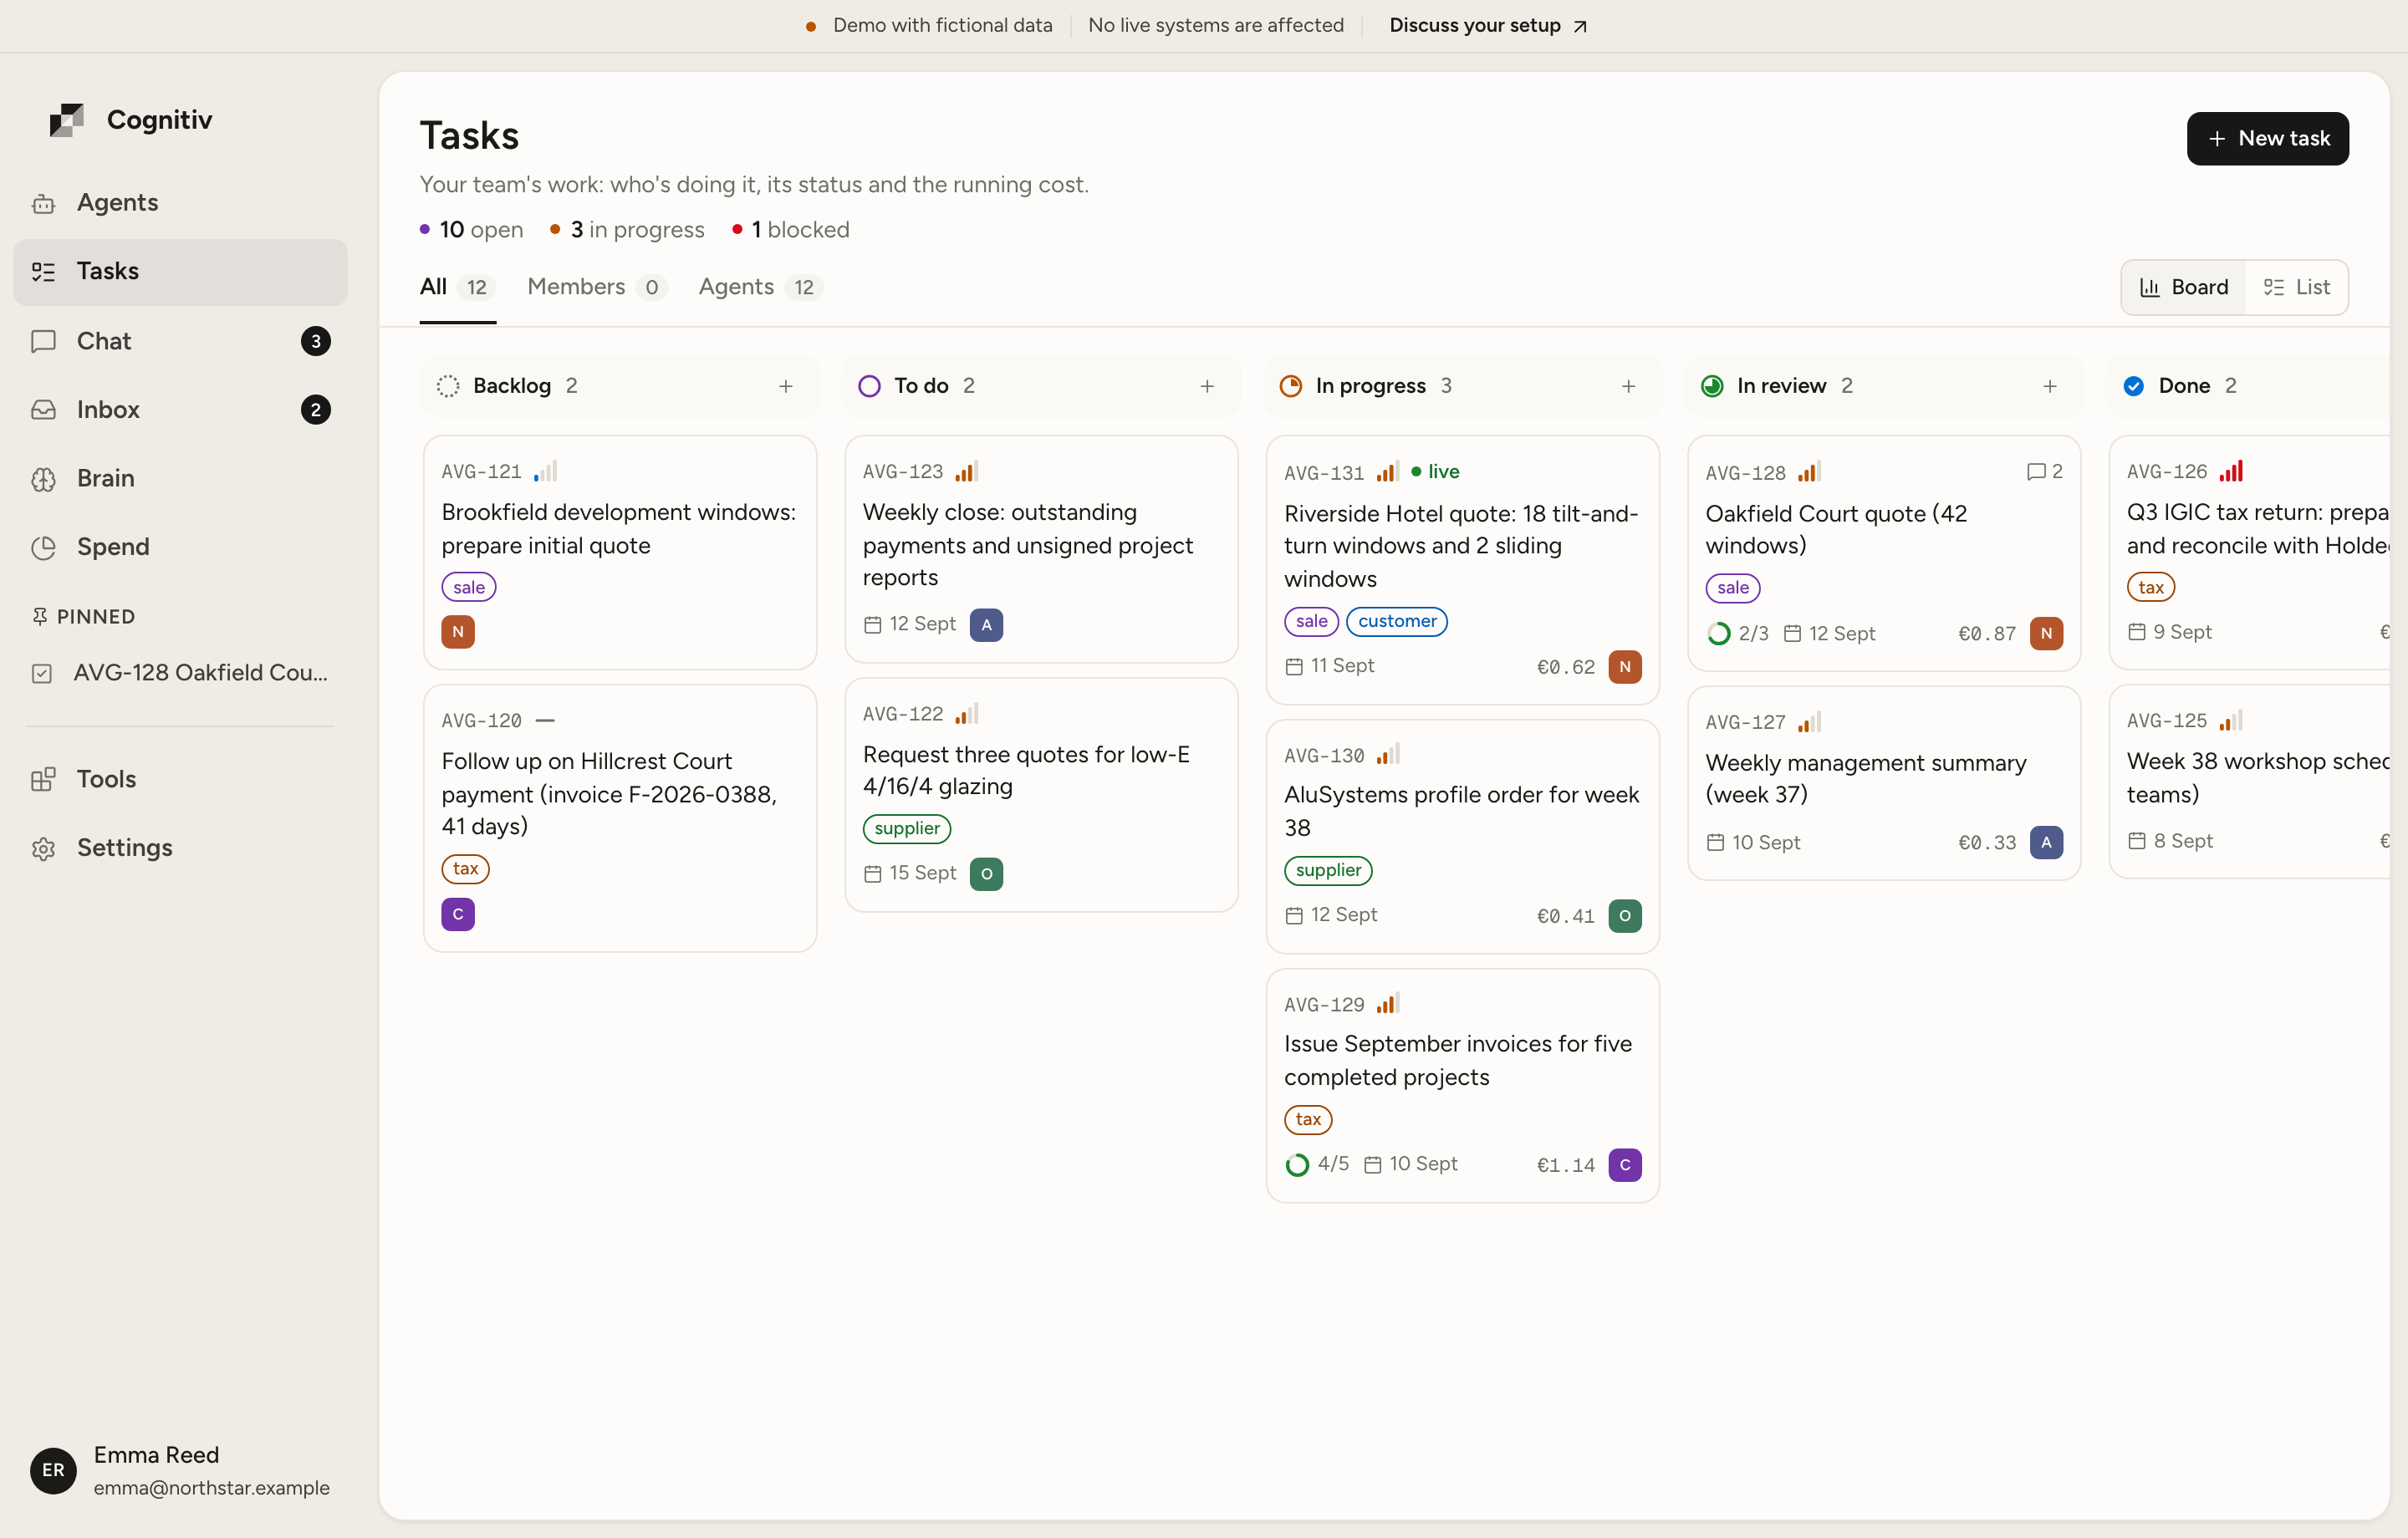The height and width of the screenshot is (1538, 2408).
Task: Switch to Board view
Action: tap(2184, 287)
